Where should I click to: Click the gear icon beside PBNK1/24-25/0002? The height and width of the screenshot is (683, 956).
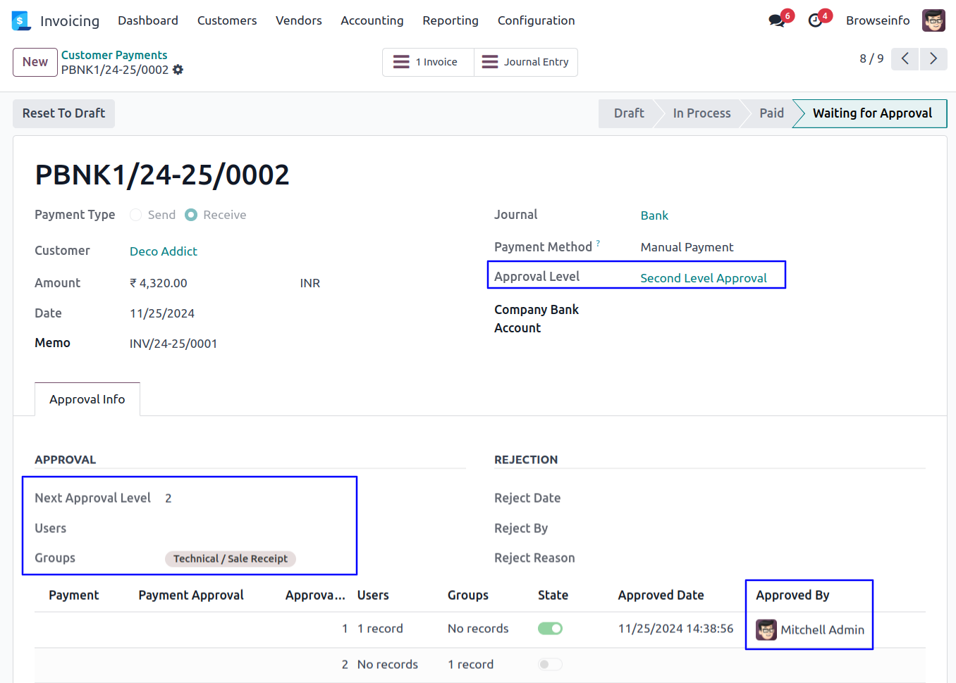pyautogui.click(x=178, y=70)
